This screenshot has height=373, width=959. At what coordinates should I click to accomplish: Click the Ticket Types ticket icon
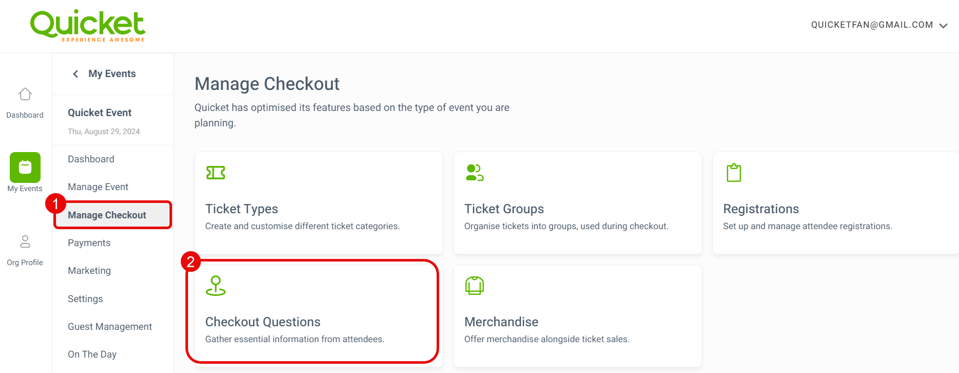coord(216,173)
